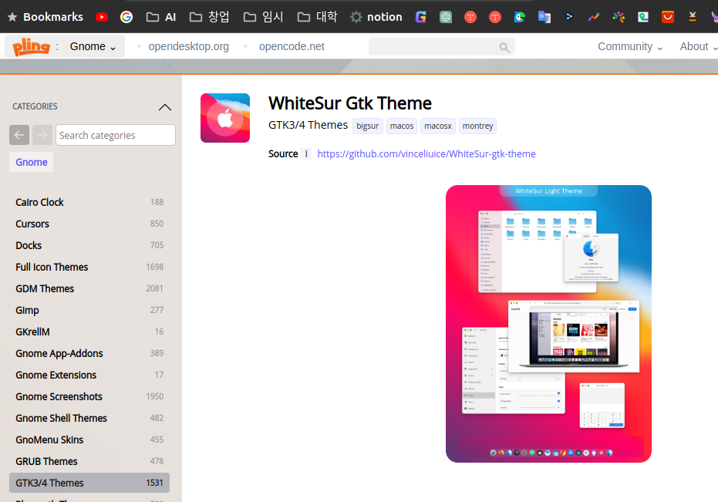This screenshot has height=502, width=718.
Task: Select the highlighted GTK3/4 Themes category
Action: (89, 483)
